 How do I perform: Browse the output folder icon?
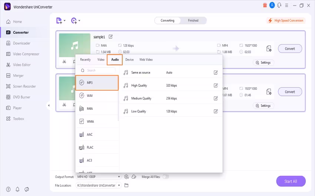(x=126, y=185)
